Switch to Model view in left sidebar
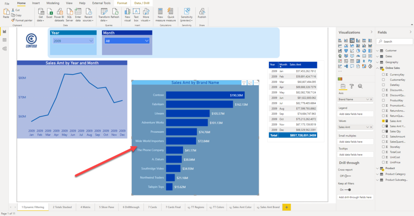 point(4,48)
